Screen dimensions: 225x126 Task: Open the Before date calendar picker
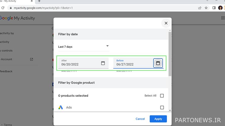coord(158,63)
